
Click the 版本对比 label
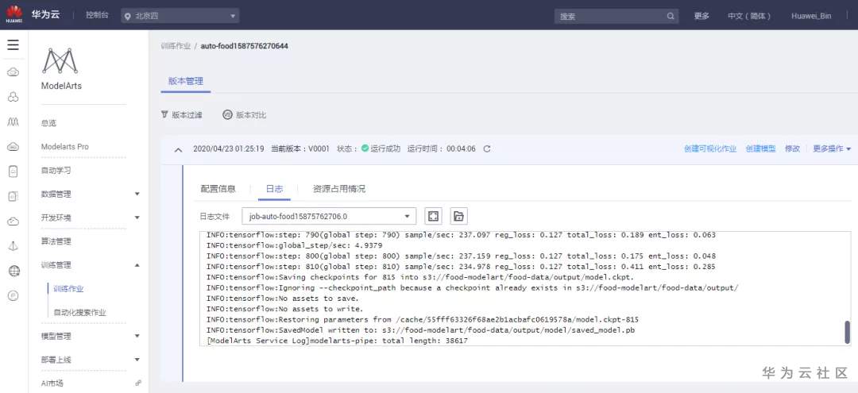[251, 115]
